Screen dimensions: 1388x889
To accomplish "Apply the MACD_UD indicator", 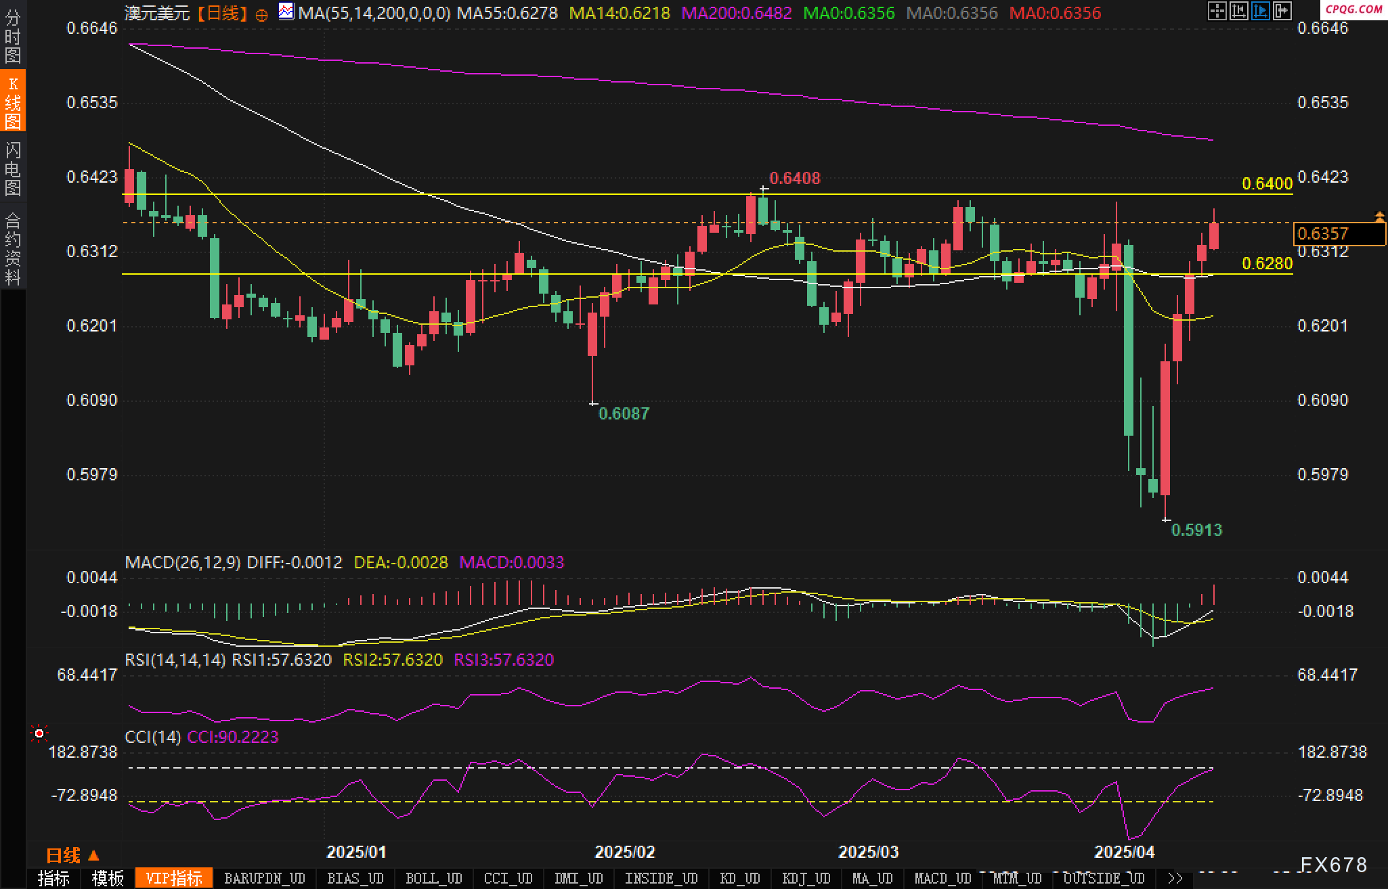I will [x=942, y=878].
